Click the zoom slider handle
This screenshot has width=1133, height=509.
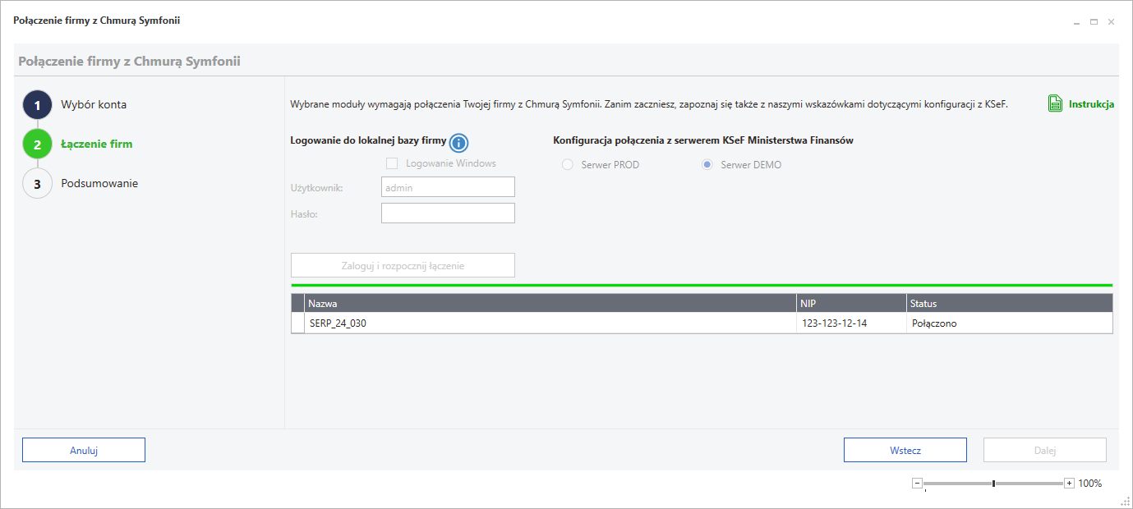point(993,484)
